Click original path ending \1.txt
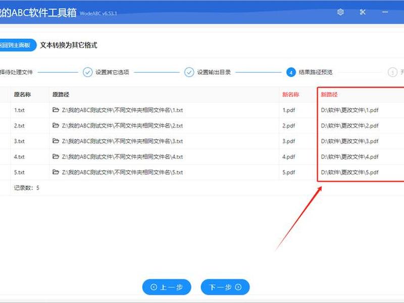The image size is (404, 303). click(122, 110)
